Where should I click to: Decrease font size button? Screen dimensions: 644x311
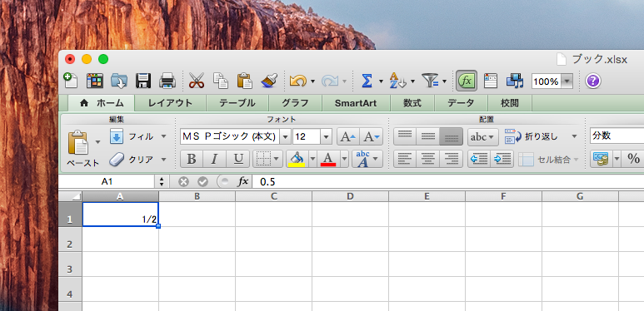pyautogui.click(x=372, y=136)
